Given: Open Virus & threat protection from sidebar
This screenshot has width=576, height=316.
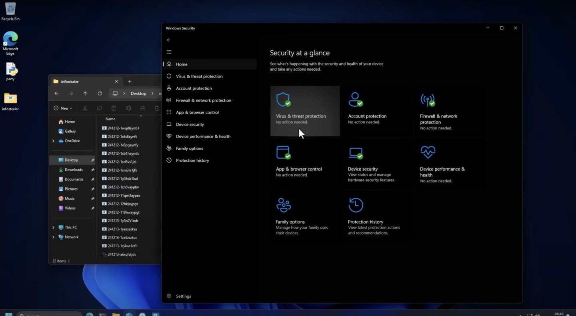Looking at the screenshot, I should tap(199, 76).
